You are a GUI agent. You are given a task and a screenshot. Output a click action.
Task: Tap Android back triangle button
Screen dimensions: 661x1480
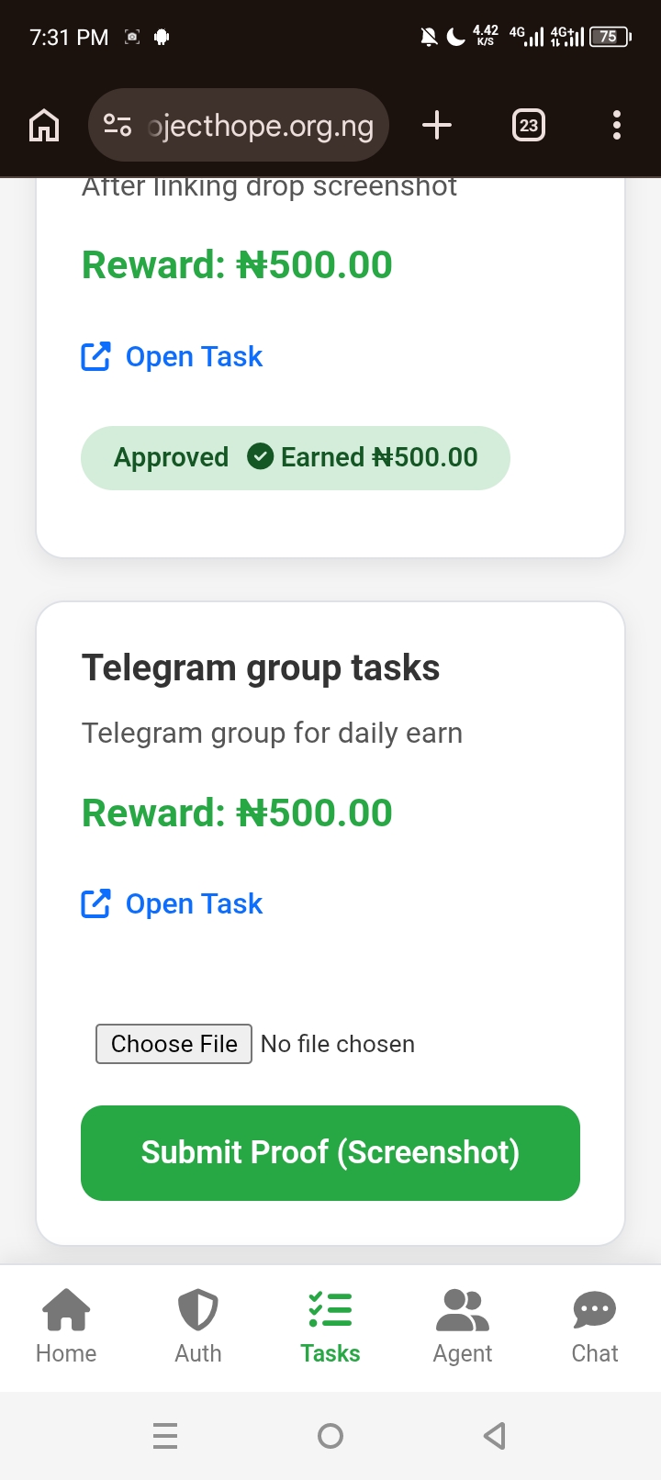495,1435
